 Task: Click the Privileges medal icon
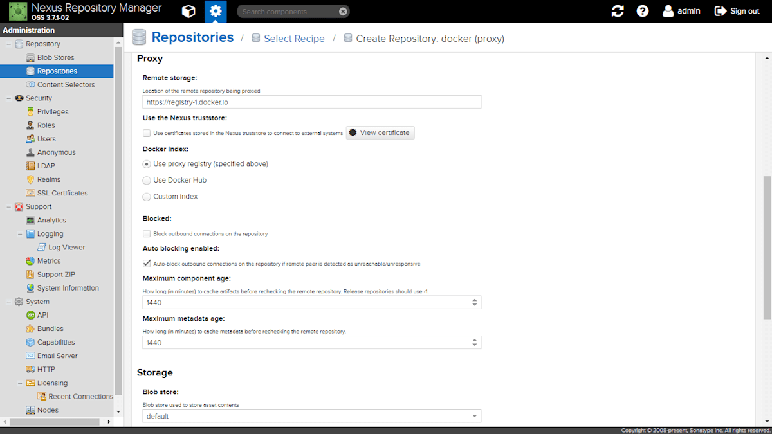30,112
